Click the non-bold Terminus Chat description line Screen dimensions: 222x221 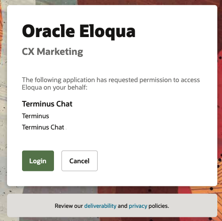click(x=43, y=127)
